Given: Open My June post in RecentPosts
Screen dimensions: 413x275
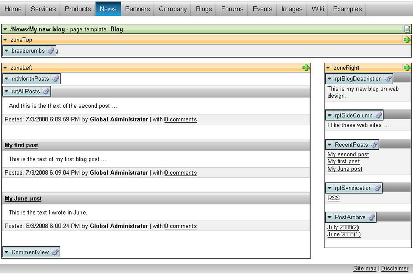Looking at the screenshot, I should (345, 169).
